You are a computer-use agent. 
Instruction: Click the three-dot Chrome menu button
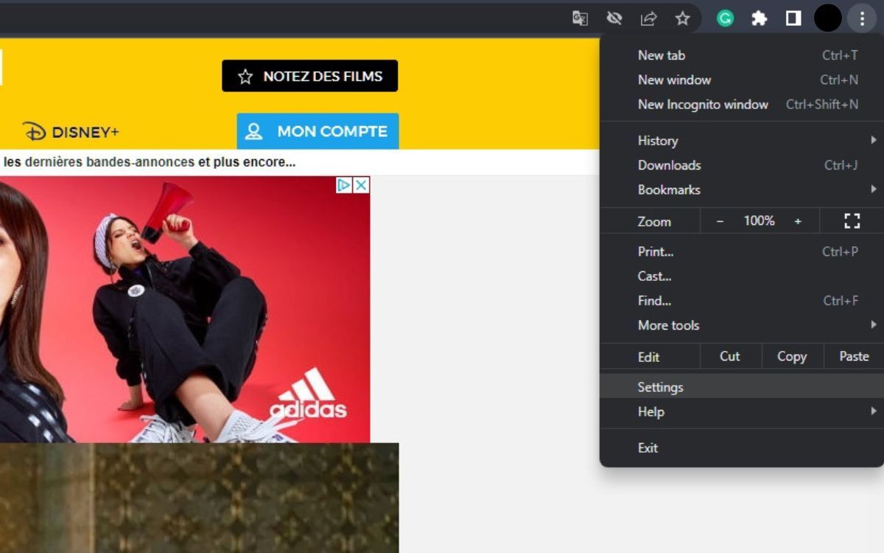(862, 18)
